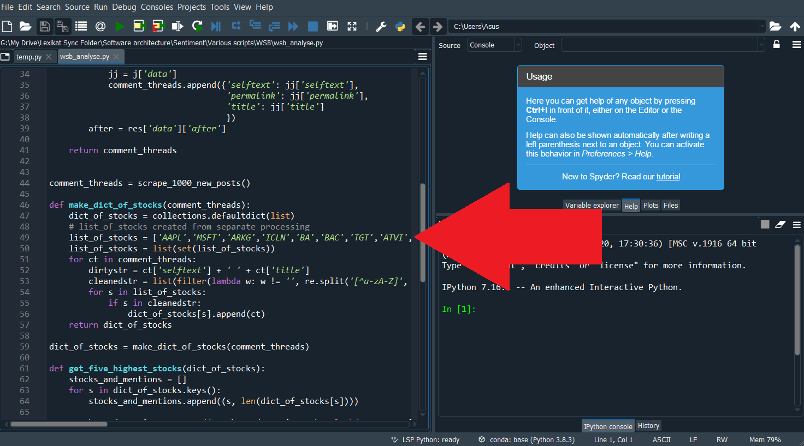This screenshot has width=804, height=446.
Task: Clear console with eraser icon
Action: [x=780, y=224]
